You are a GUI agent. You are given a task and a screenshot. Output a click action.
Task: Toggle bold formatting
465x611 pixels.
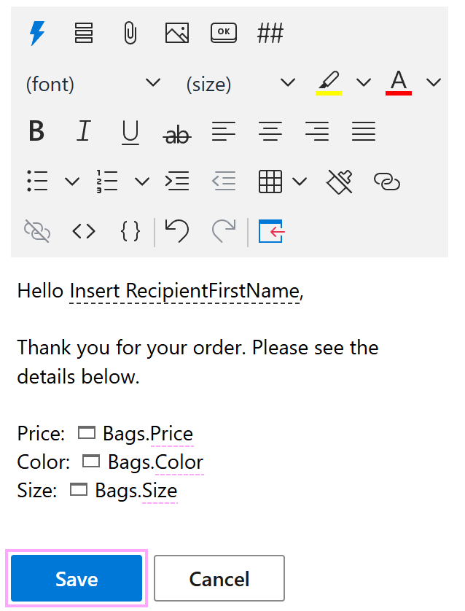[36, 131]
